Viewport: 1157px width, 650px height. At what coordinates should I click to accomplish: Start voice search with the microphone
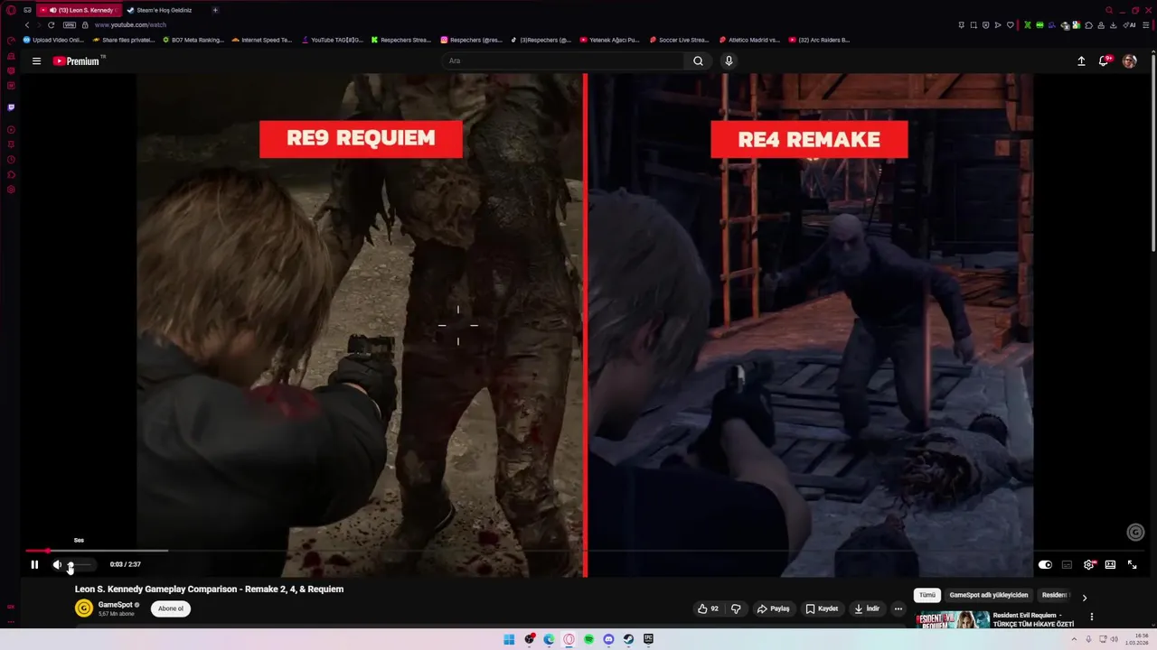(x=729, y=60)
